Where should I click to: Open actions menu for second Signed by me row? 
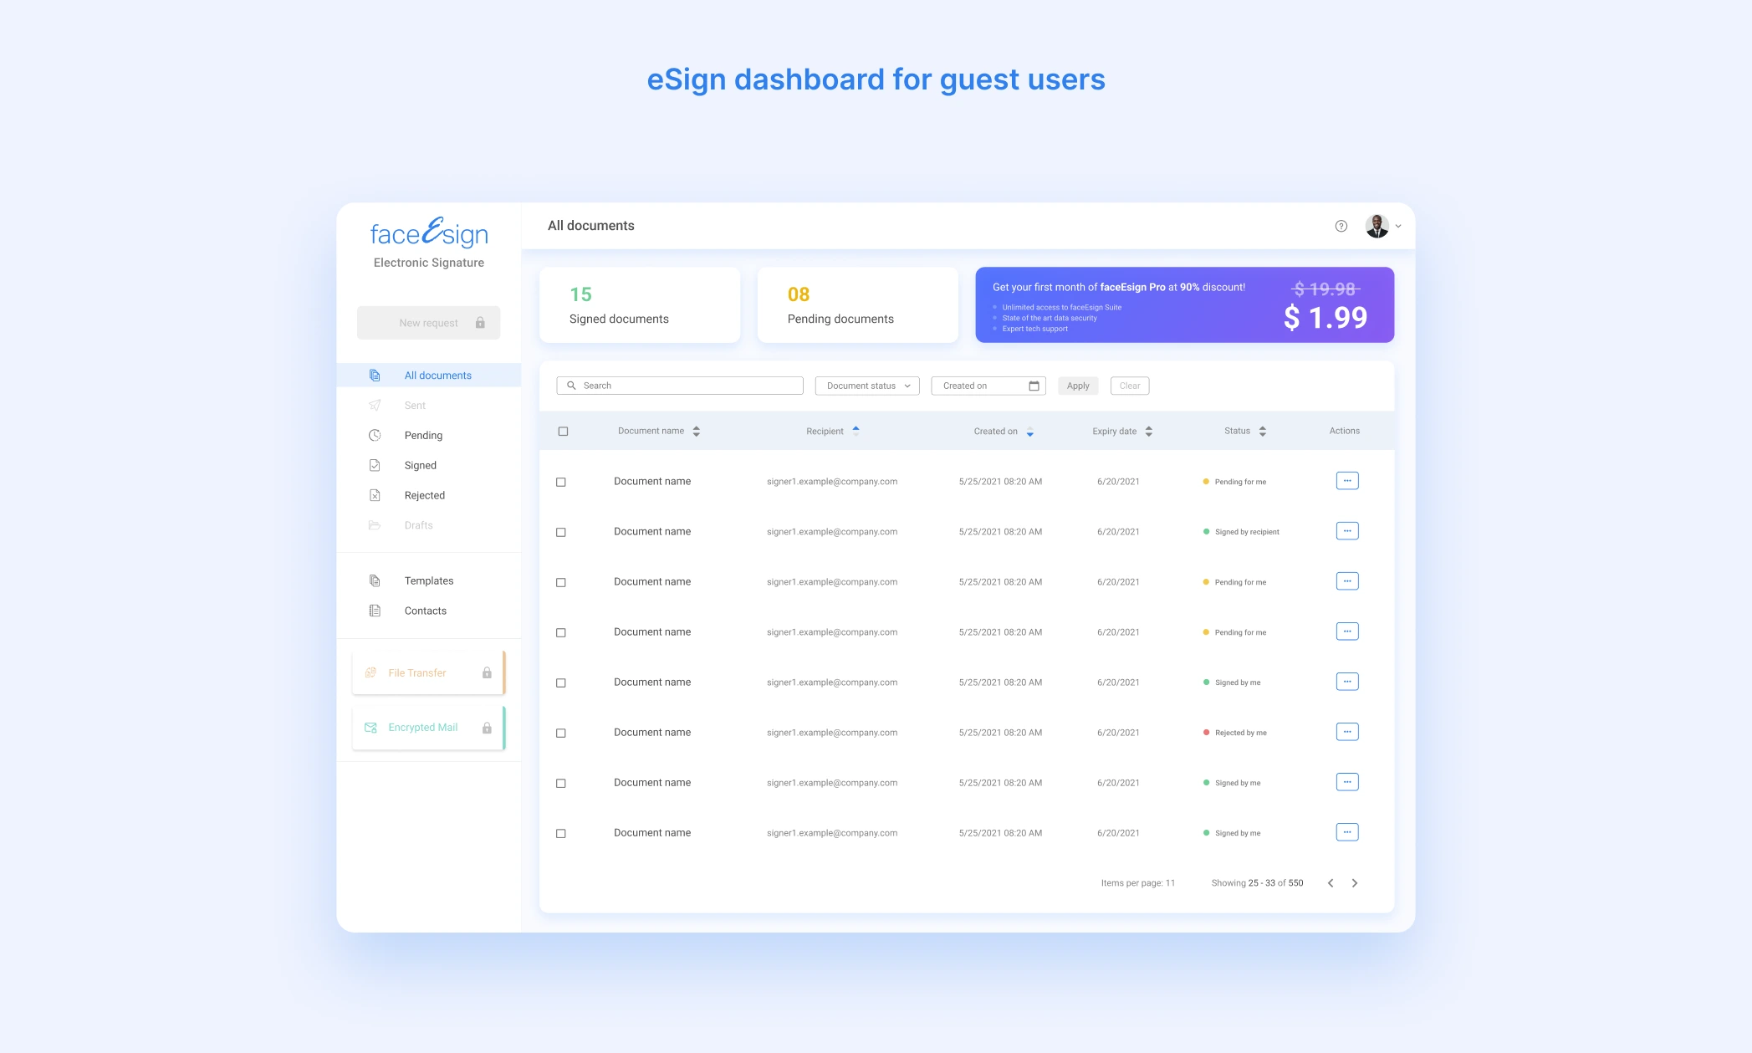point(1347,782)
